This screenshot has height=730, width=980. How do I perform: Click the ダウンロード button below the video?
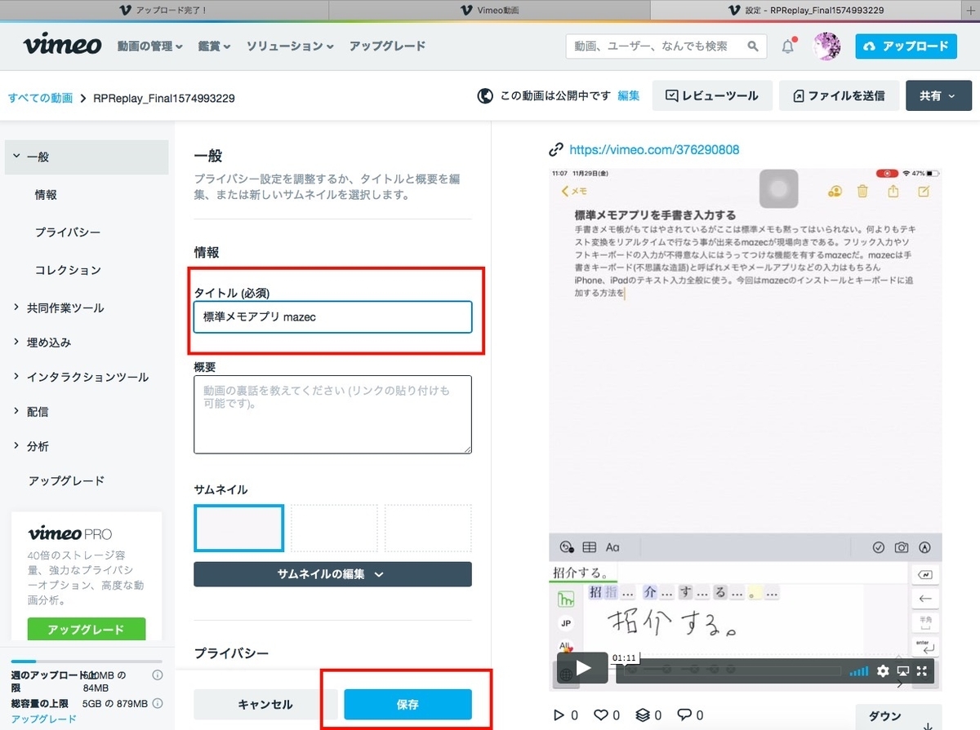click(898, 716)
